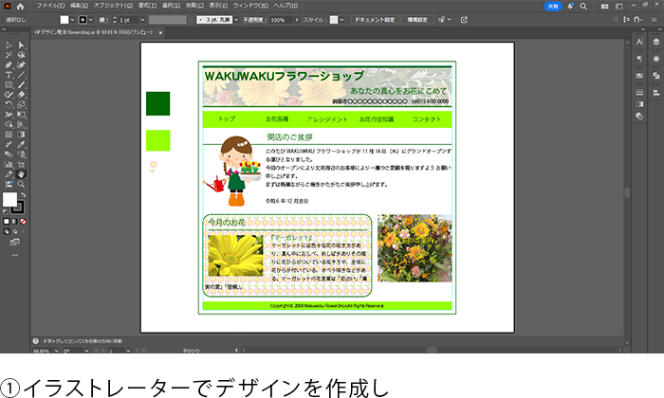Swap fill and stroke colors arrow
664x398 pixels.
(23, 195)
